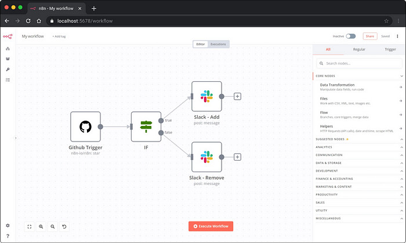Screen dimensions: 406x243
Task: Open the workflow three-dot menu
Action: (397, 36)
